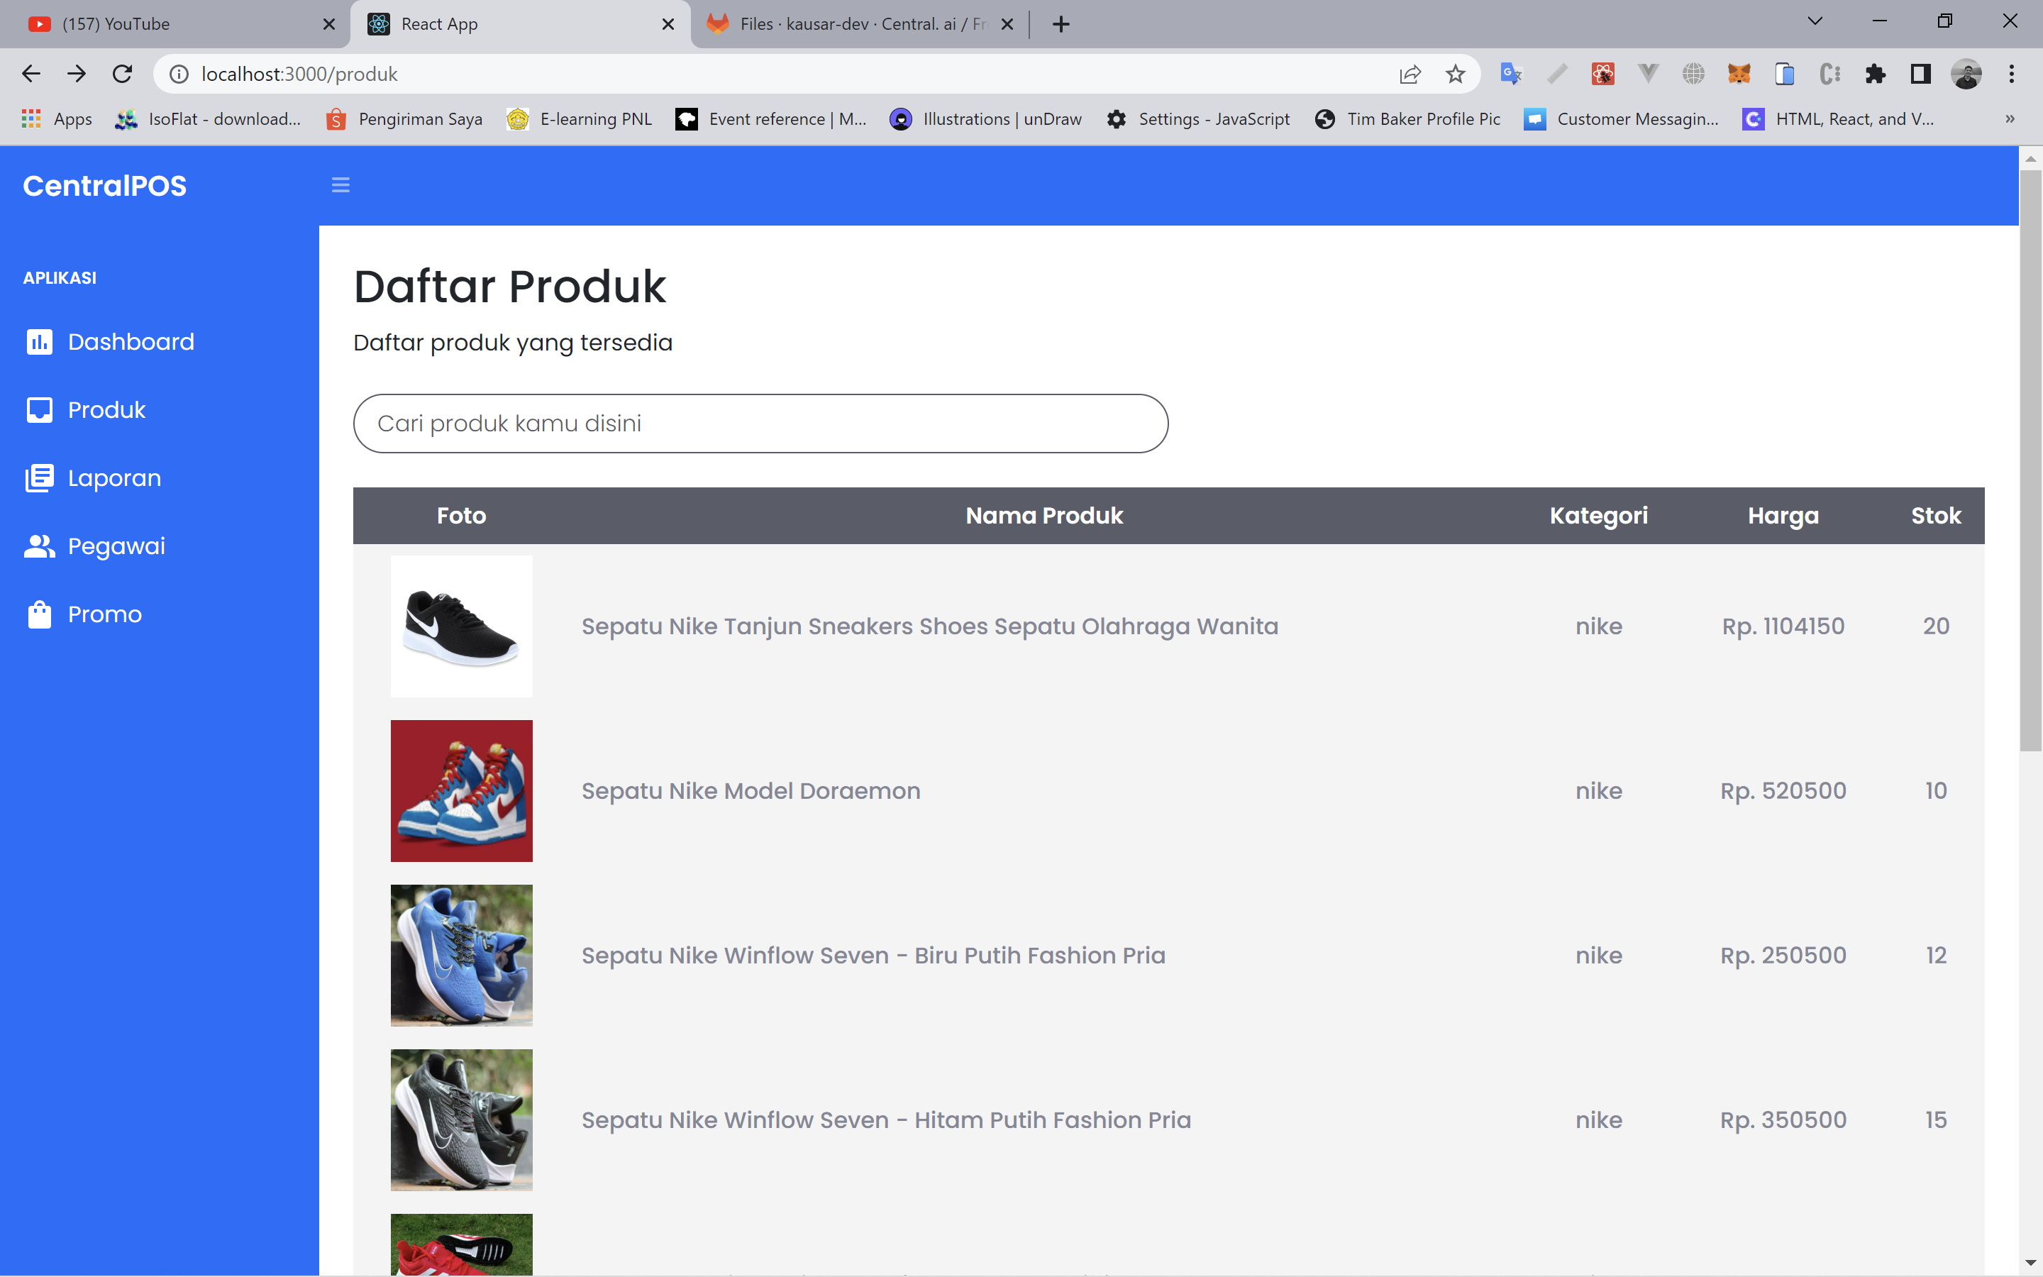Click the Foto column header

462,515
